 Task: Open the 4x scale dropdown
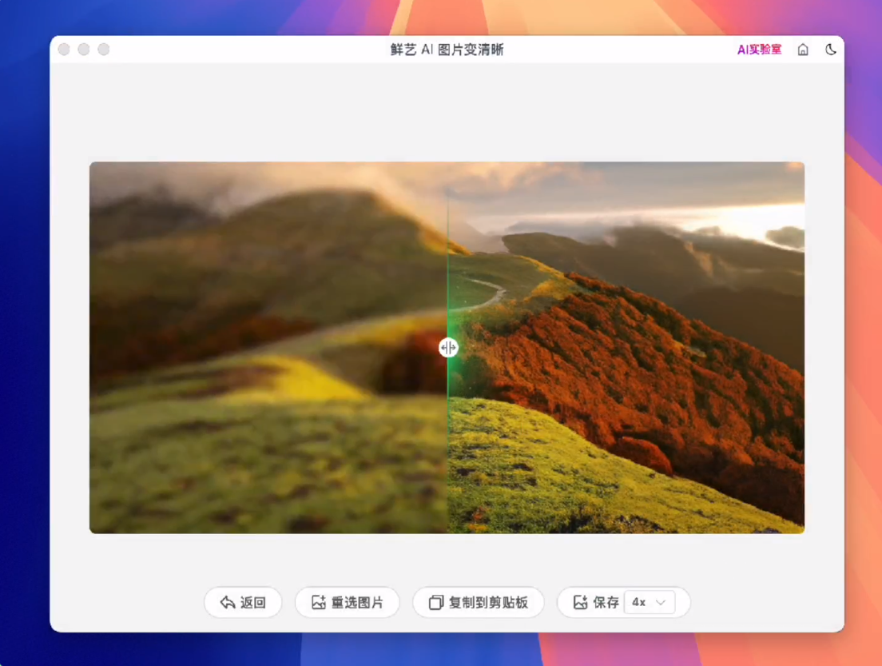point(650,602)
